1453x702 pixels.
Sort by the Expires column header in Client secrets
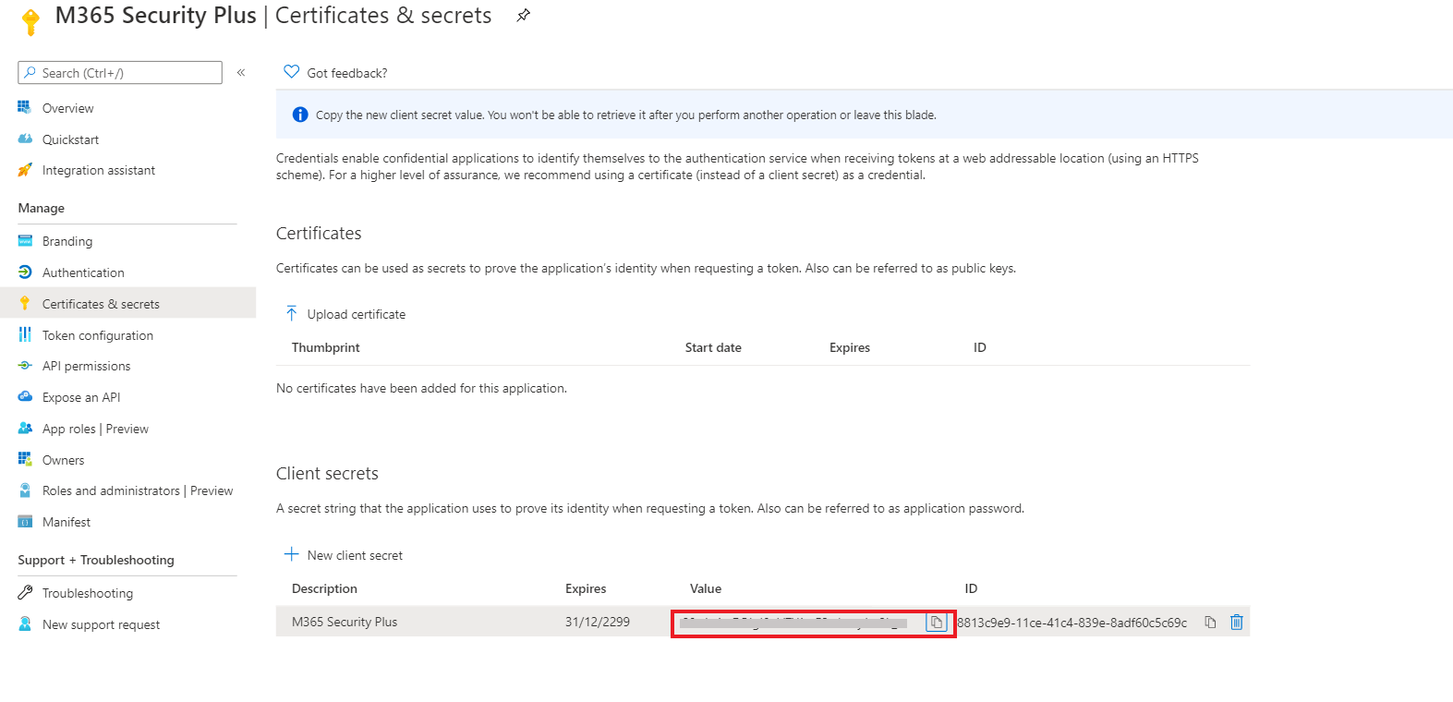pyautogui.click(x=586, y=588)
